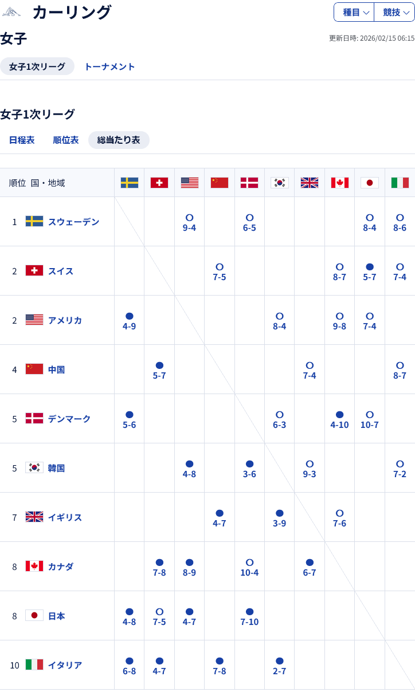The width and height of the screenshot is (415, 696).
Task: Click the China flag beside 中国 row
Action: pos(34,369)
